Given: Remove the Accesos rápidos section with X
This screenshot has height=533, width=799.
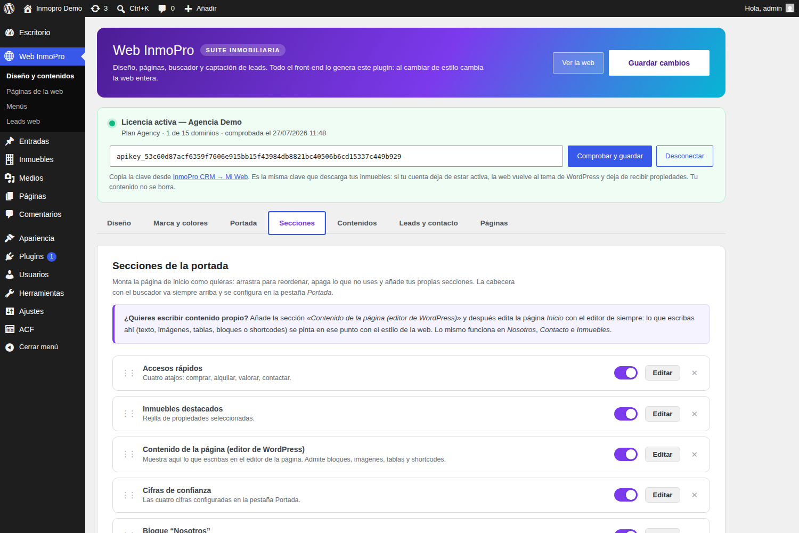Looking at the screenshot, I should point(695,373).
